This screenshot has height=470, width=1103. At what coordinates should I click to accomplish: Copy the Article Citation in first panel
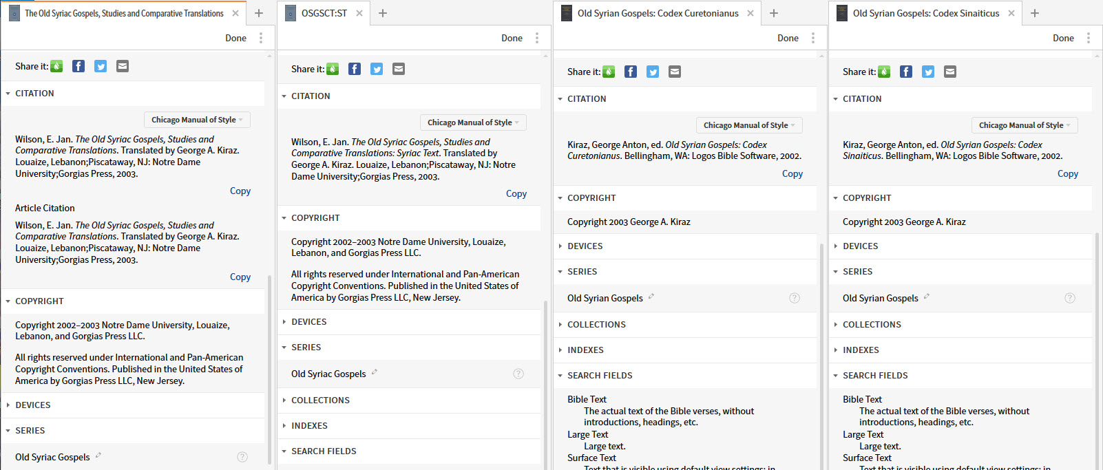click(x=240, y=277)
